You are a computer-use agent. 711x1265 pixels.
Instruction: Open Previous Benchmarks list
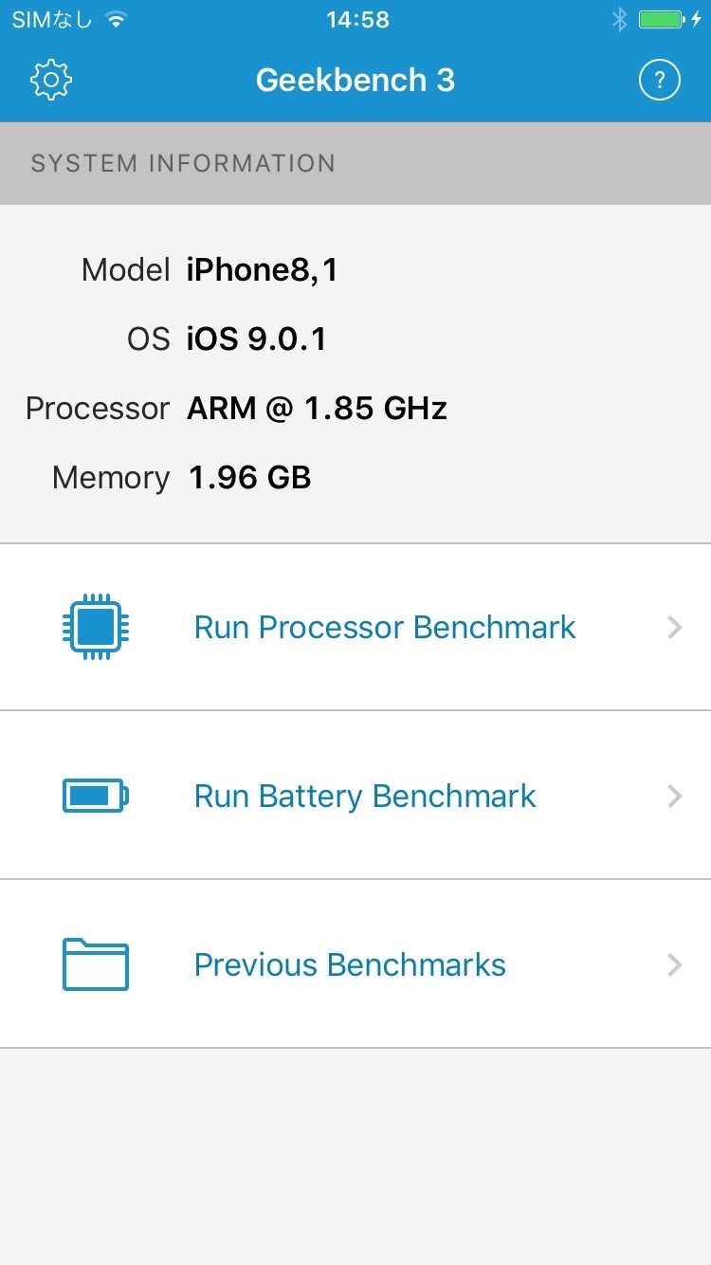350,964
